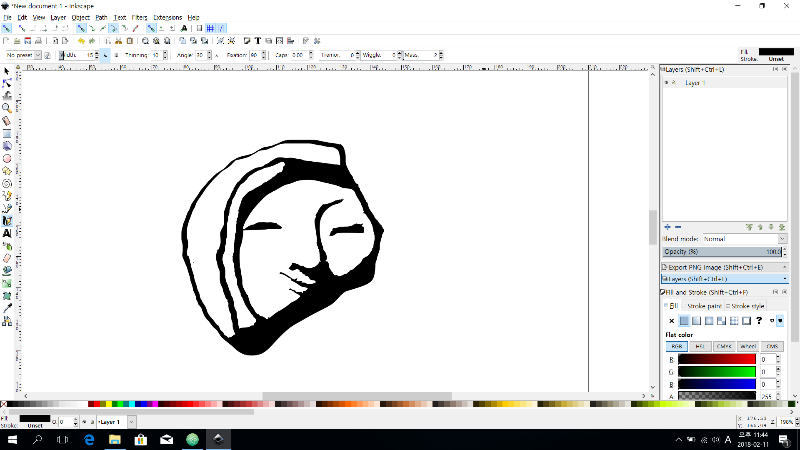This screenshot has width=800, height=450.
Task: Select the Tweak tool
Action: (7, 96)
